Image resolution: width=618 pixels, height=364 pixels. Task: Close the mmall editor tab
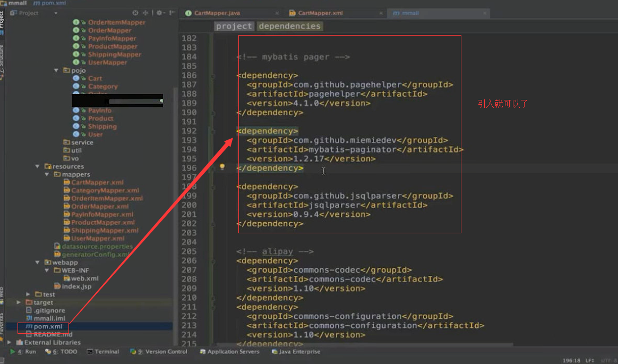[x=484, y=13]
